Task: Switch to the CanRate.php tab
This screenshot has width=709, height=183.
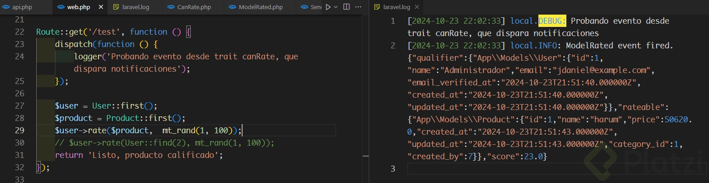Action: click(194, 7)
